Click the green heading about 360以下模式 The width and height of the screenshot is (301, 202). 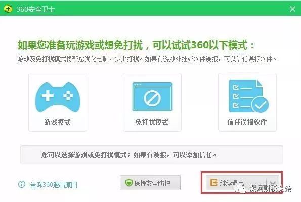pos(136,45)
